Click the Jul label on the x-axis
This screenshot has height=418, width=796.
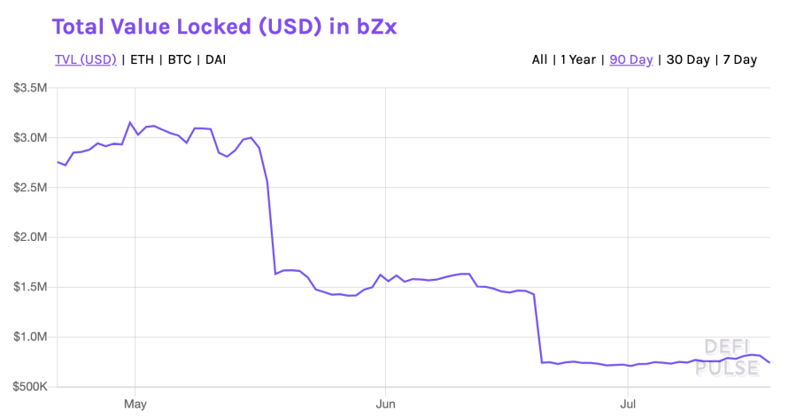(627, 404)
